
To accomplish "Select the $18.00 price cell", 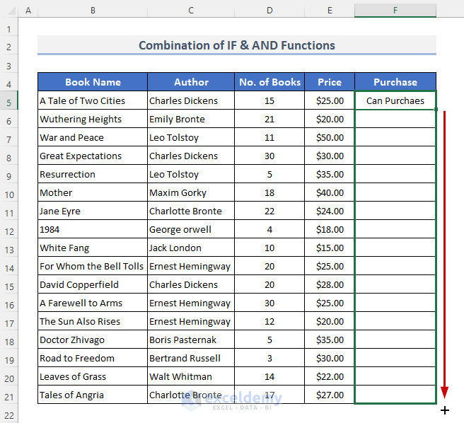I will pos(330,229).
